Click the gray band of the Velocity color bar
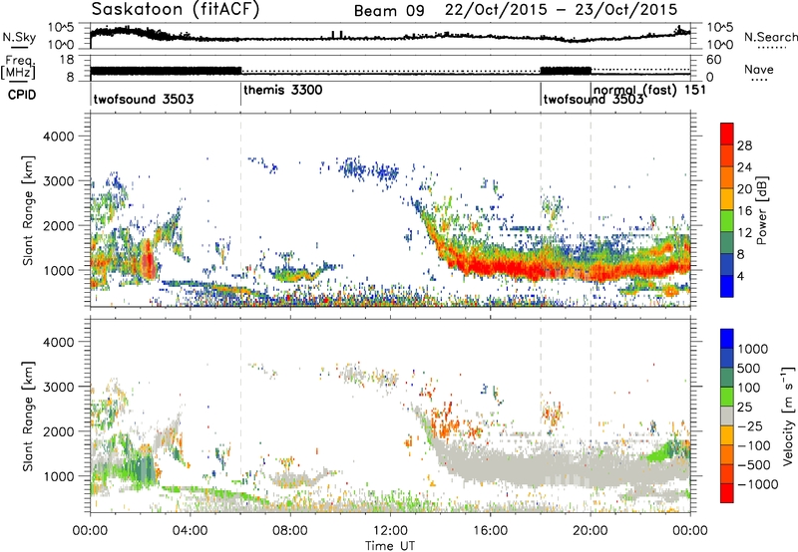This screenshot has width=798, height=552. [727, 416]
